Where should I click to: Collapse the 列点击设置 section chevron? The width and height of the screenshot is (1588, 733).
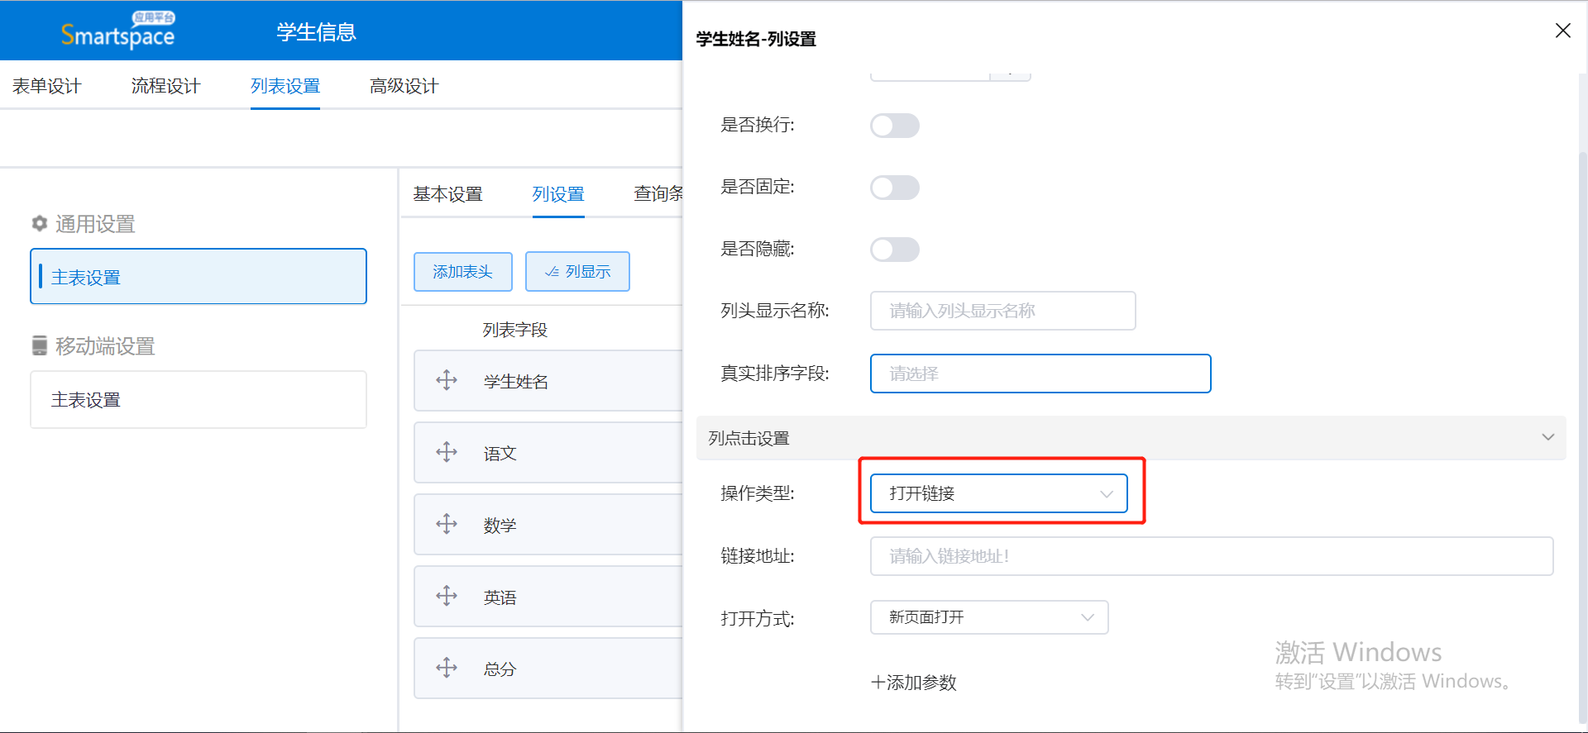pos(1547,437)
